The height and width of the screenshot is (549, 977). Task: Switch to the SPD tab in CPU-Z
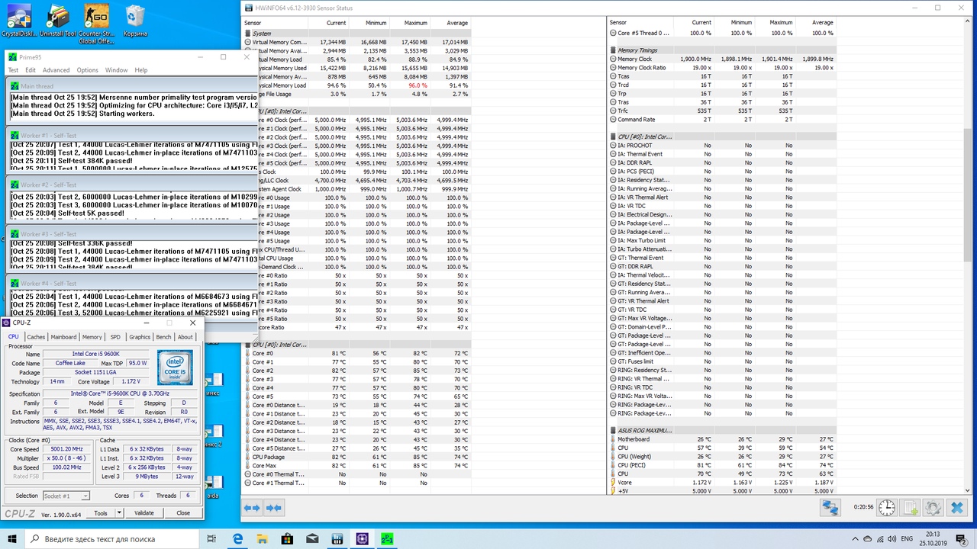click(115, 337)
